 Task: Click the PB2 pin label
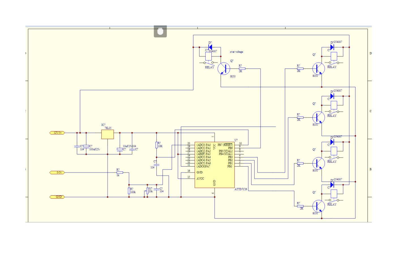pyautogui.click(x=230, y=160)
